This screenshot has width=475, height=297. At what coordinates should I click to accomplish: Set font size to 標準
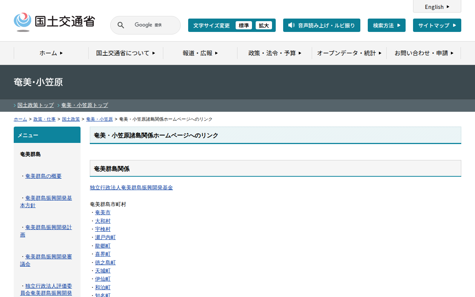(243, 25)
